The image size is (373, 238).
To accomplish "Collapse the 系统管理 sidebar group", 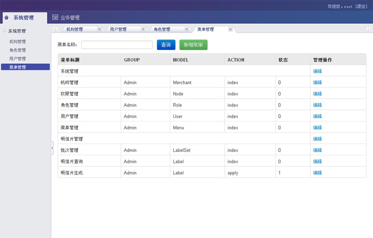I will click(5, 31).
